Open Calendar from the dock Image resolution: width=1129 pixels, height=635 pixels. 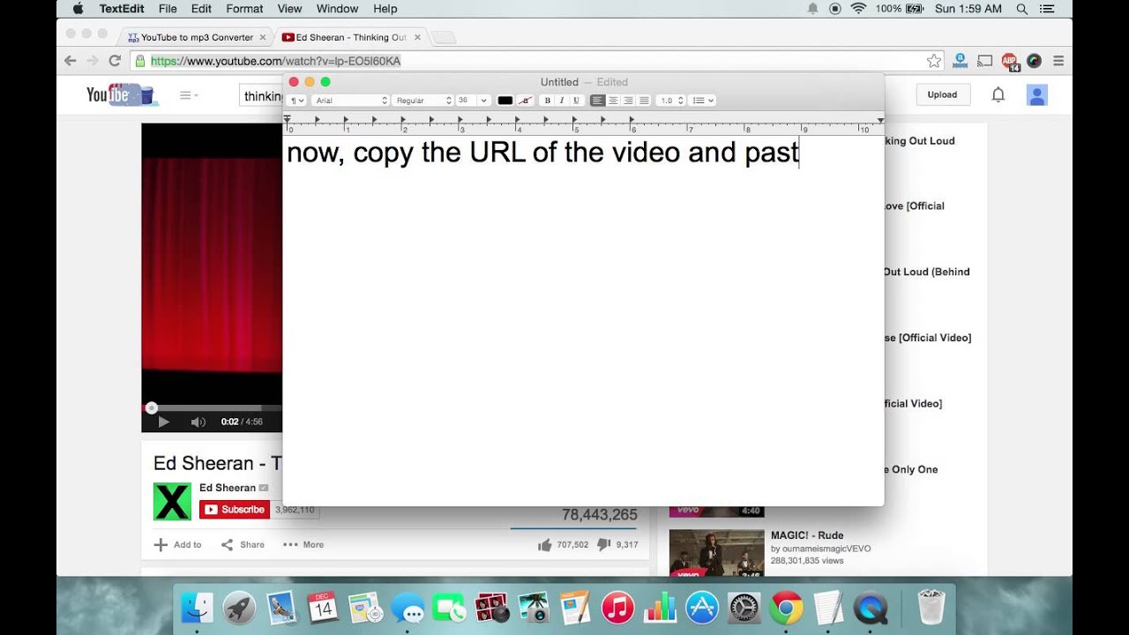tap(324, 608)
